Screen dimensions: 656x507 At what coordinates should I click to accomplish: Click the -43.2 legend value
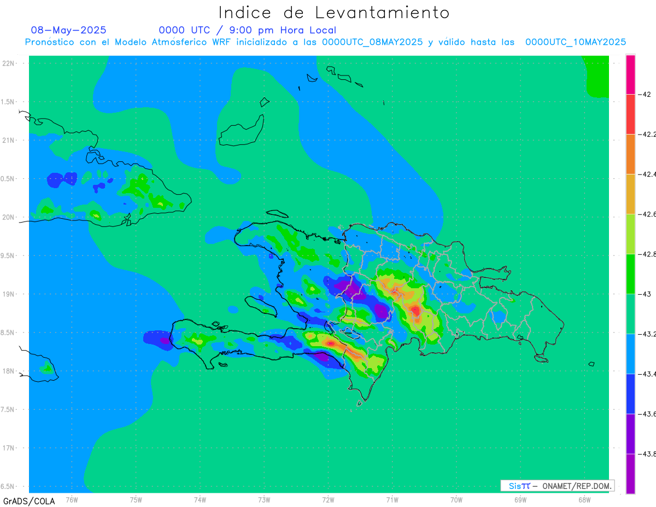tap(648, 334)
